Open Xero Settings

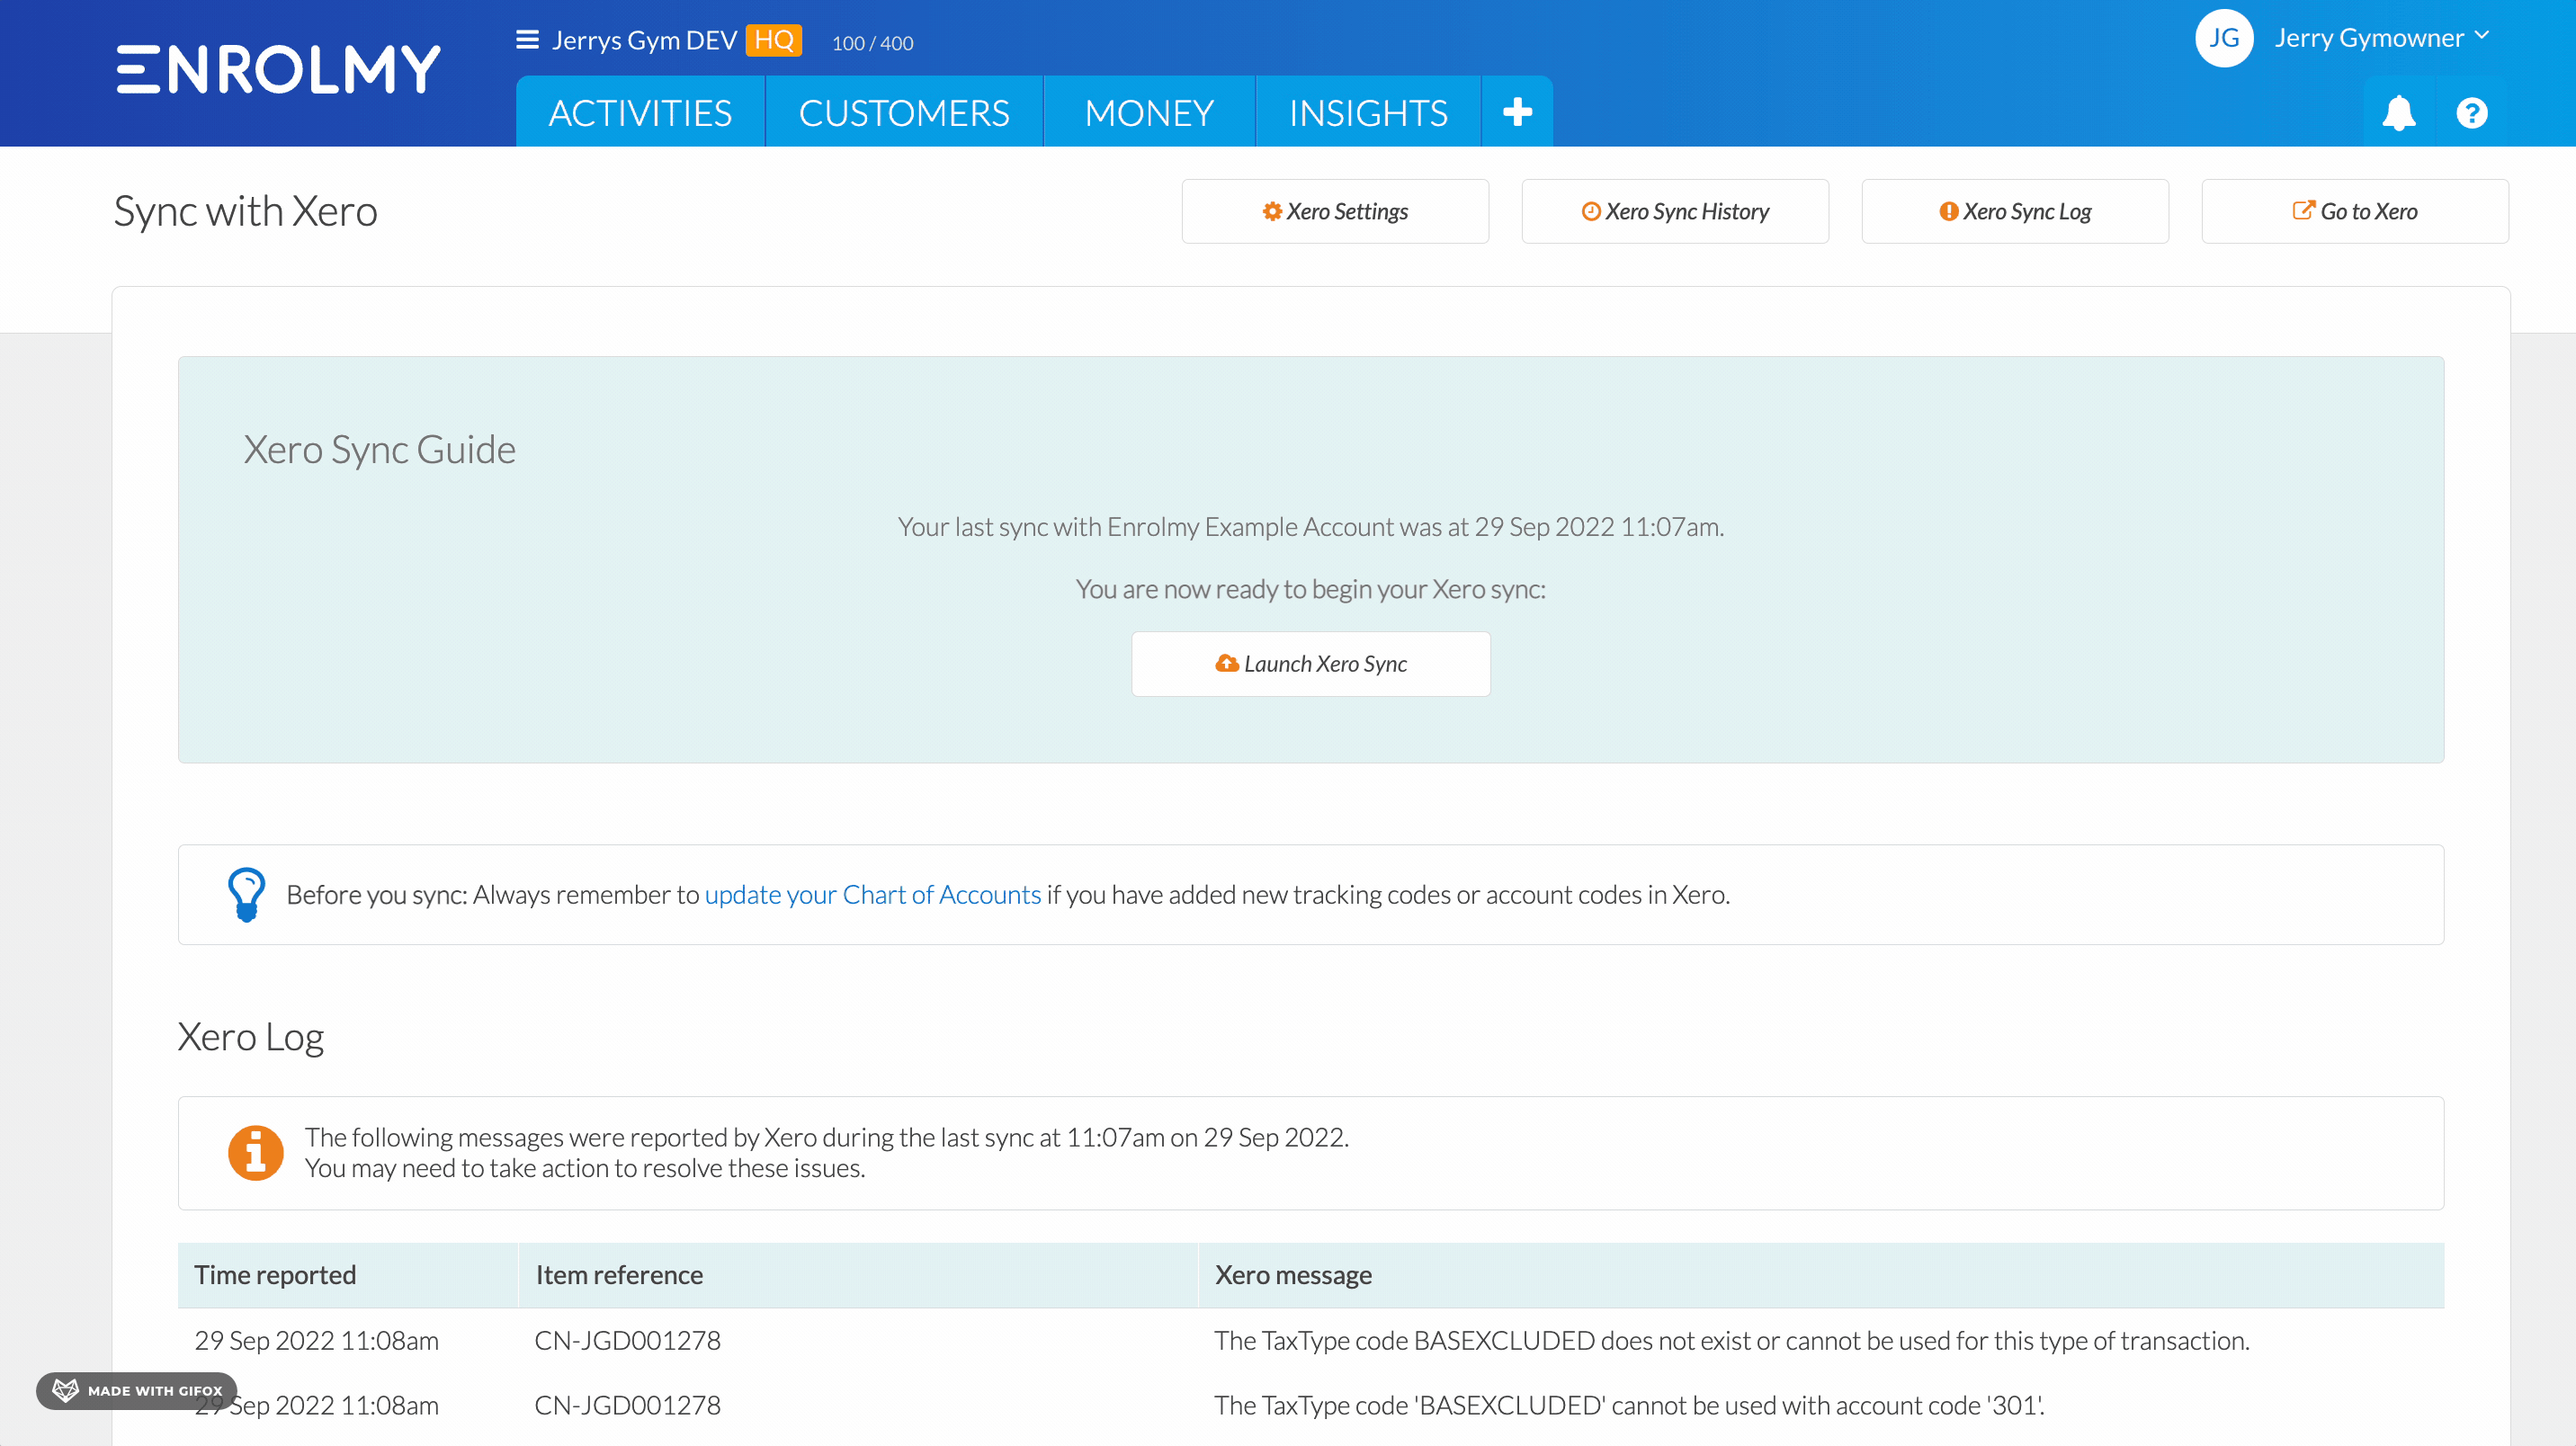(x=1335, y=211)
